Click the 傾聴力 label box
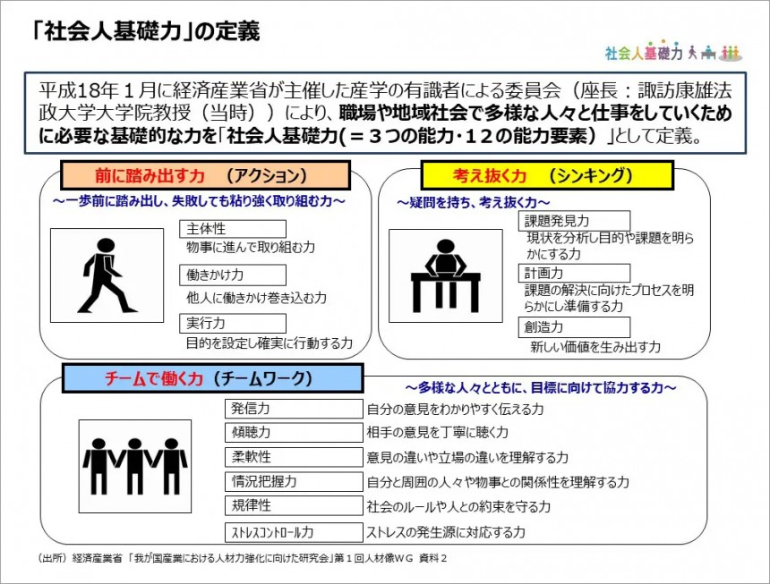The height and width of the screenshot is (584, 770). tap(293, 433)
